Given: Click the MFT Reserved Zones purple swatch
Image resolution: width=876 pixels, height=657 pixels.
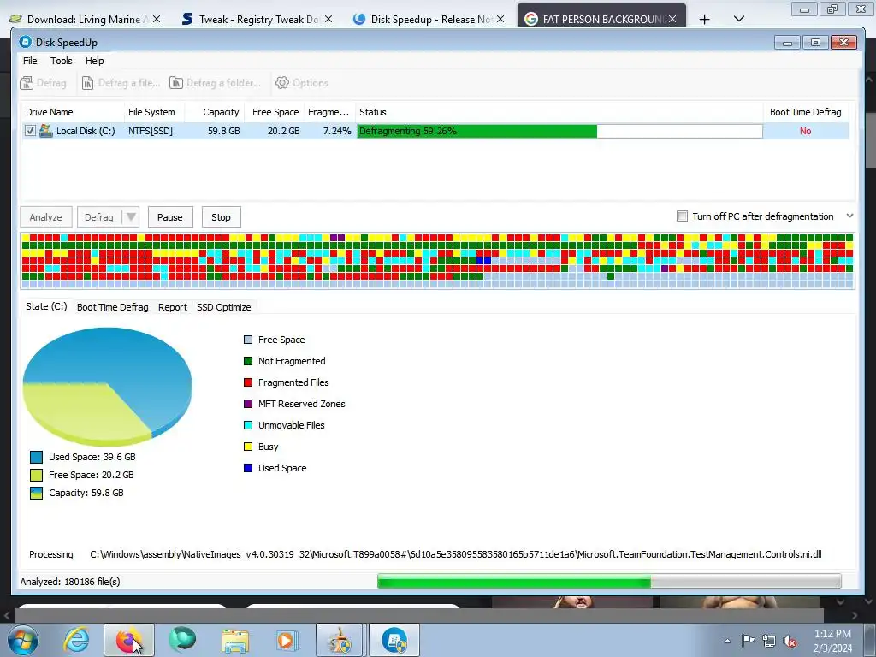Looking at the screenshot, I should click(x=248, y=404).
